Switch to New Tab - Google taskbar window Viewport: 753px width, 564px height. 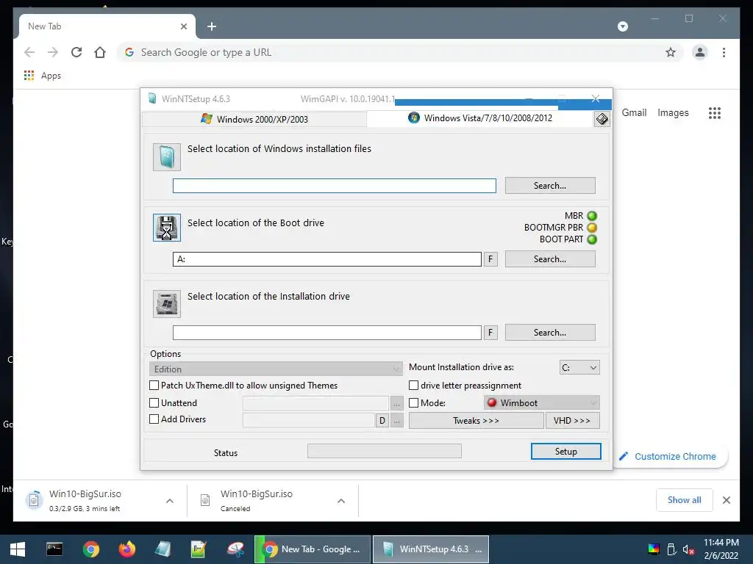[313, 549]
